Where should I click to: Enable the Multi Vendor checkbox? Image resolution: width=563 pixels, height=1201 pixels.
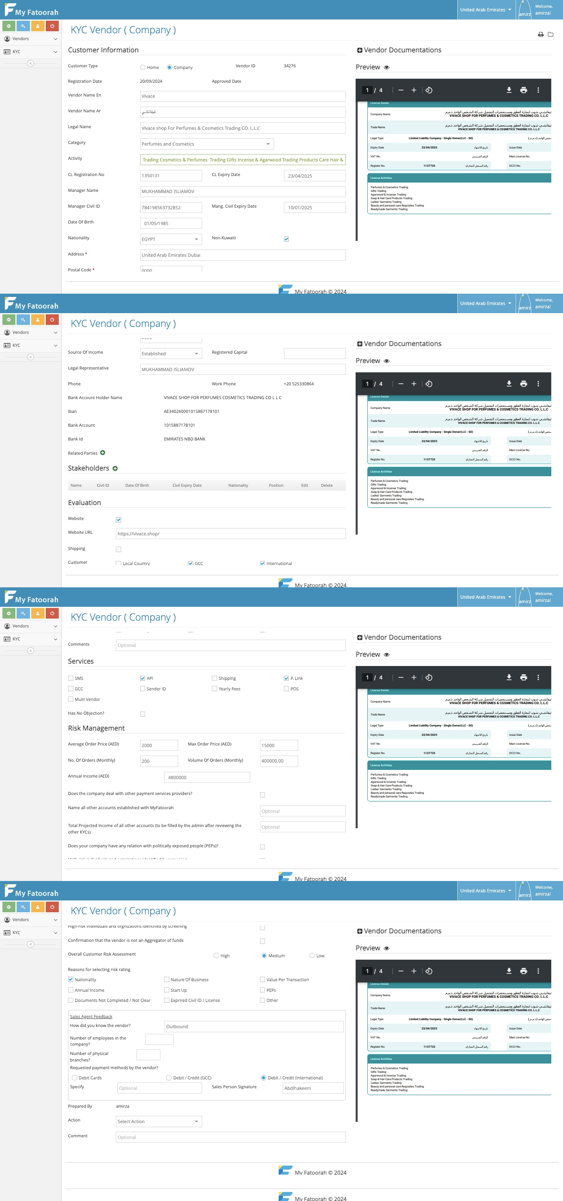coord(71,699)
